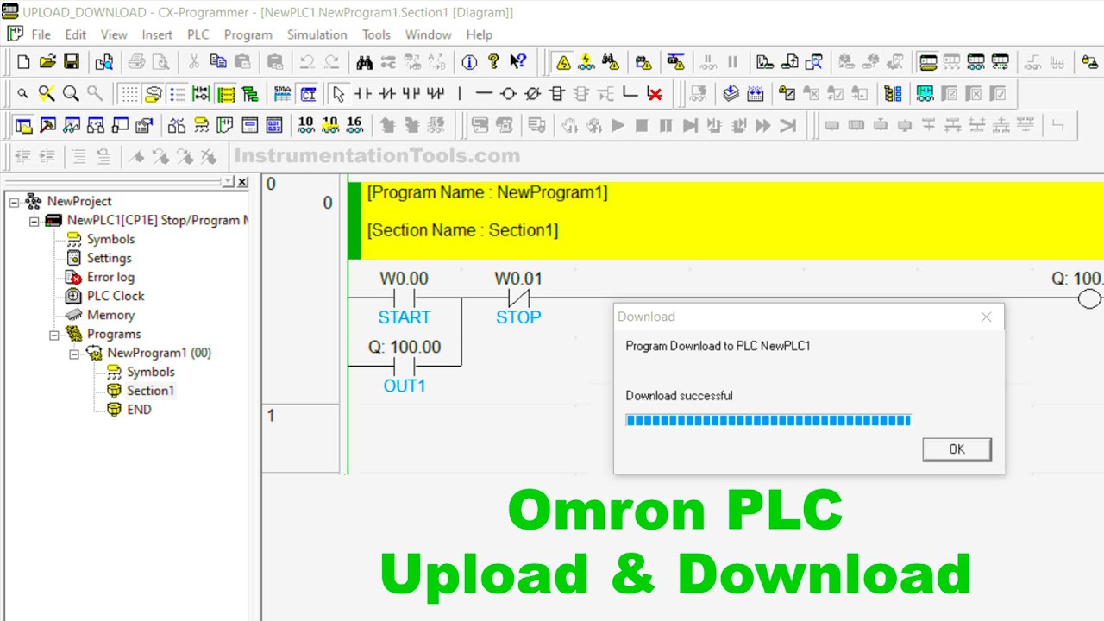Select the New Closed Contact tool
The image size is (1104, 621).
point(387,94)
